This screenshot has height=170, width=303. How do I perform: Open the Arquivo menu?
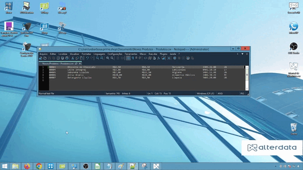(43, 54)
